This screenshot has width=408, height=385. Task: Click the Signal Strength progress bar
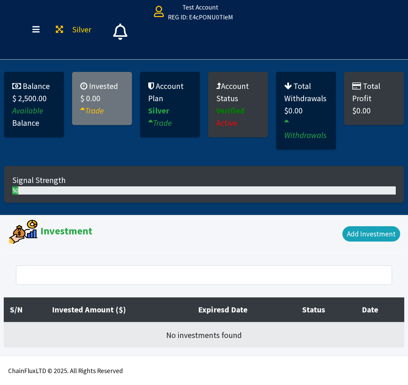tap(204, 190)
